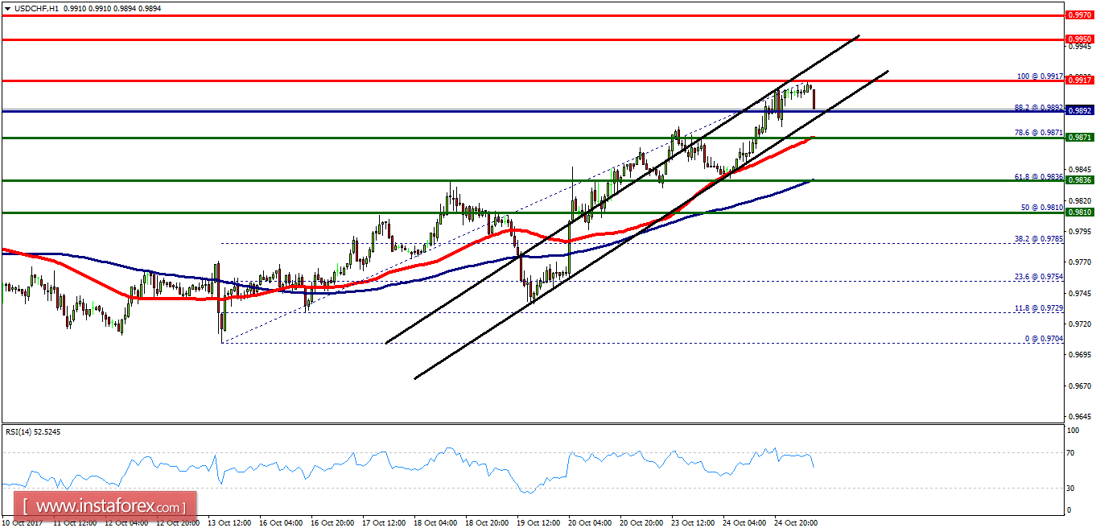Screen dimensions: 1096x532
Task: Select the Fibonacci '0 @ 0.9704' label
Action: [x=1044, y=339]
